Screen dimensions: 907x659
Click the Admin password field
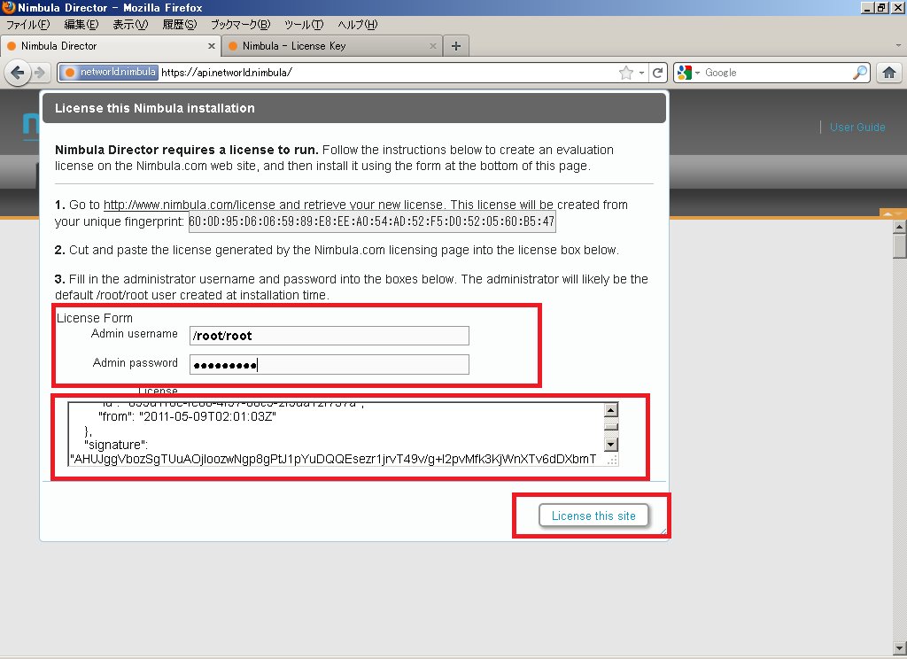[x=329, y=365]
